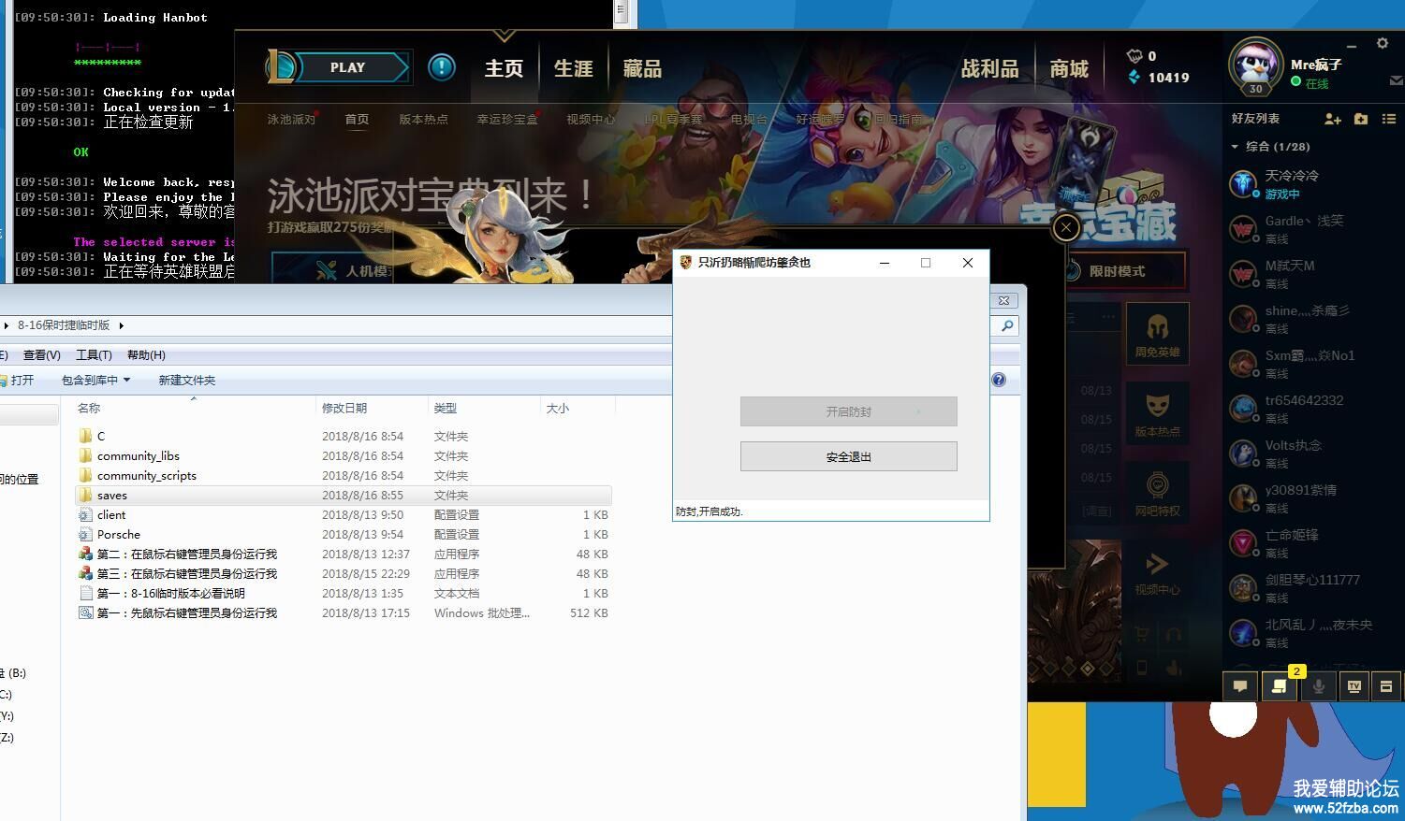Click the Explorer help question mark icon
Image resolution: width=1405 pixels, height=821 pixels.
click(999, 380)
